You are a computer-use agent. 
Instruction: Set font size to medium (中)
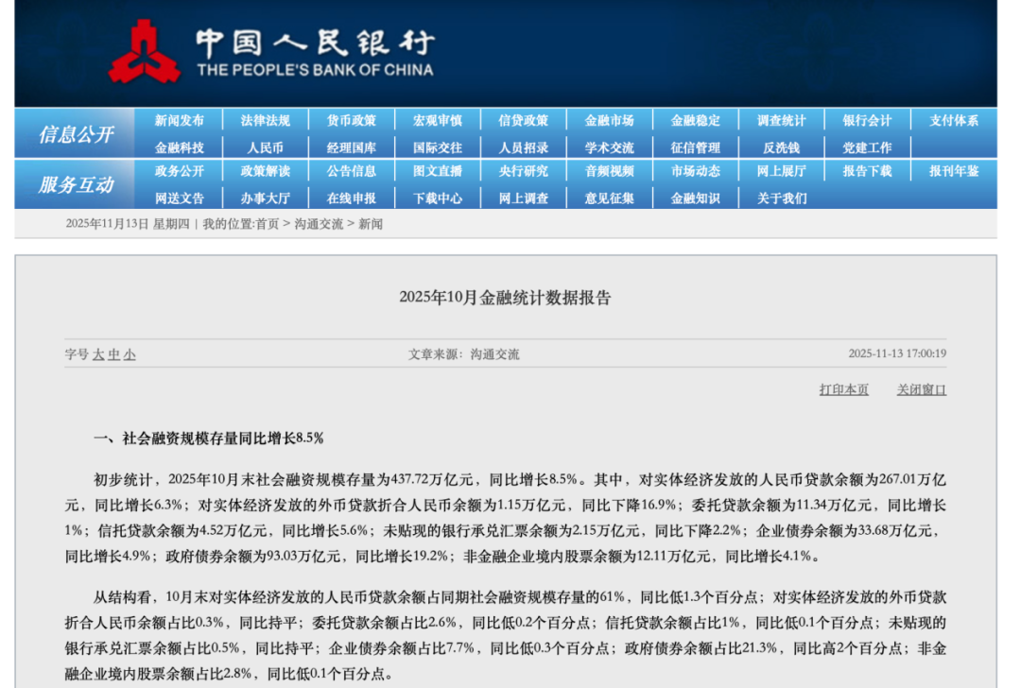point(113,354)
